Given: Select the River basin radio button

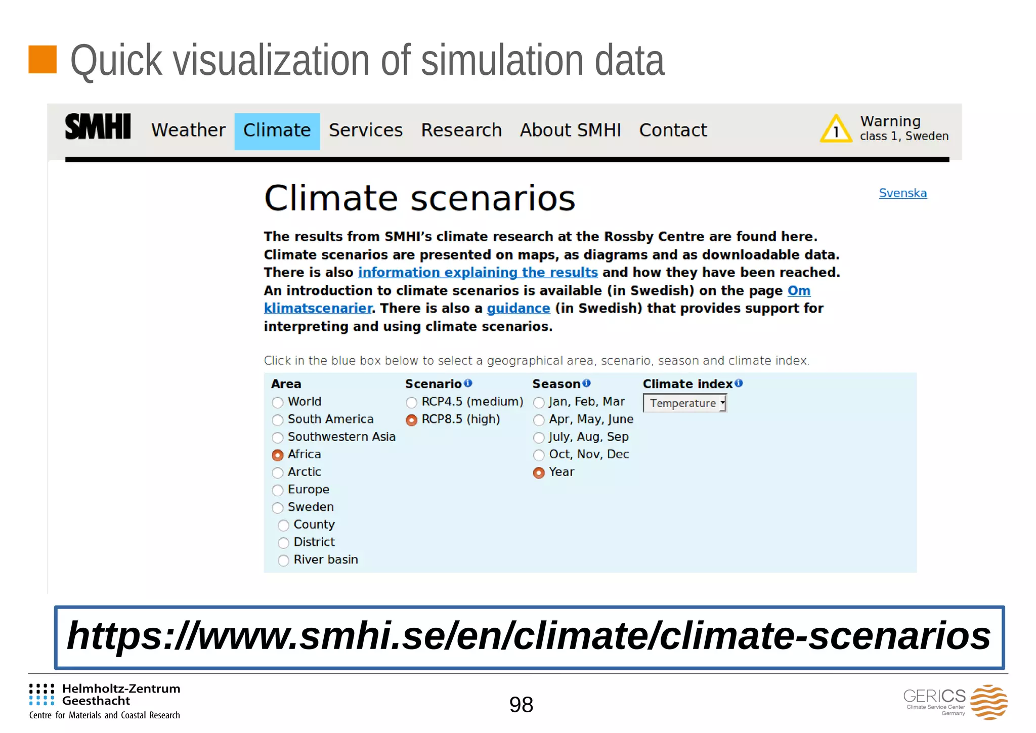Looking at the screenshot, I should click(x=284, y=560).
